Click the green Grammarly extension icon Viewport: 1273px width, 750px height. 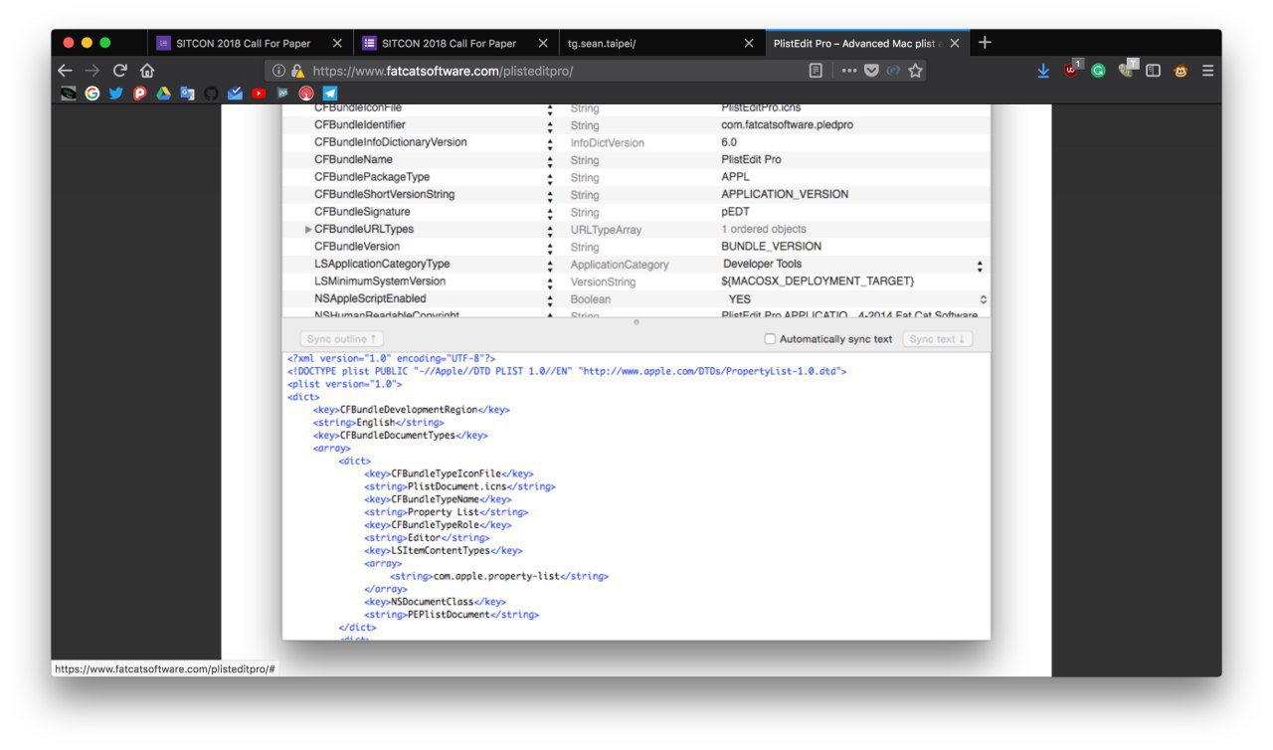click(1099, 71)
